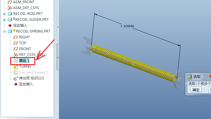The width and height of the screenshot is (211, 119).
Task: Select the ASM_FRONT datum plane icon
Action: point(10,2)
